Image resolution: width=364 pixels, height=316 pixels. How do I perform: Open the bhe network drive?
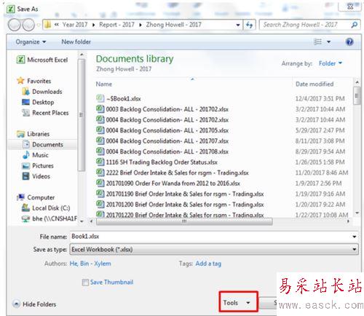click(x=50, y=218)
